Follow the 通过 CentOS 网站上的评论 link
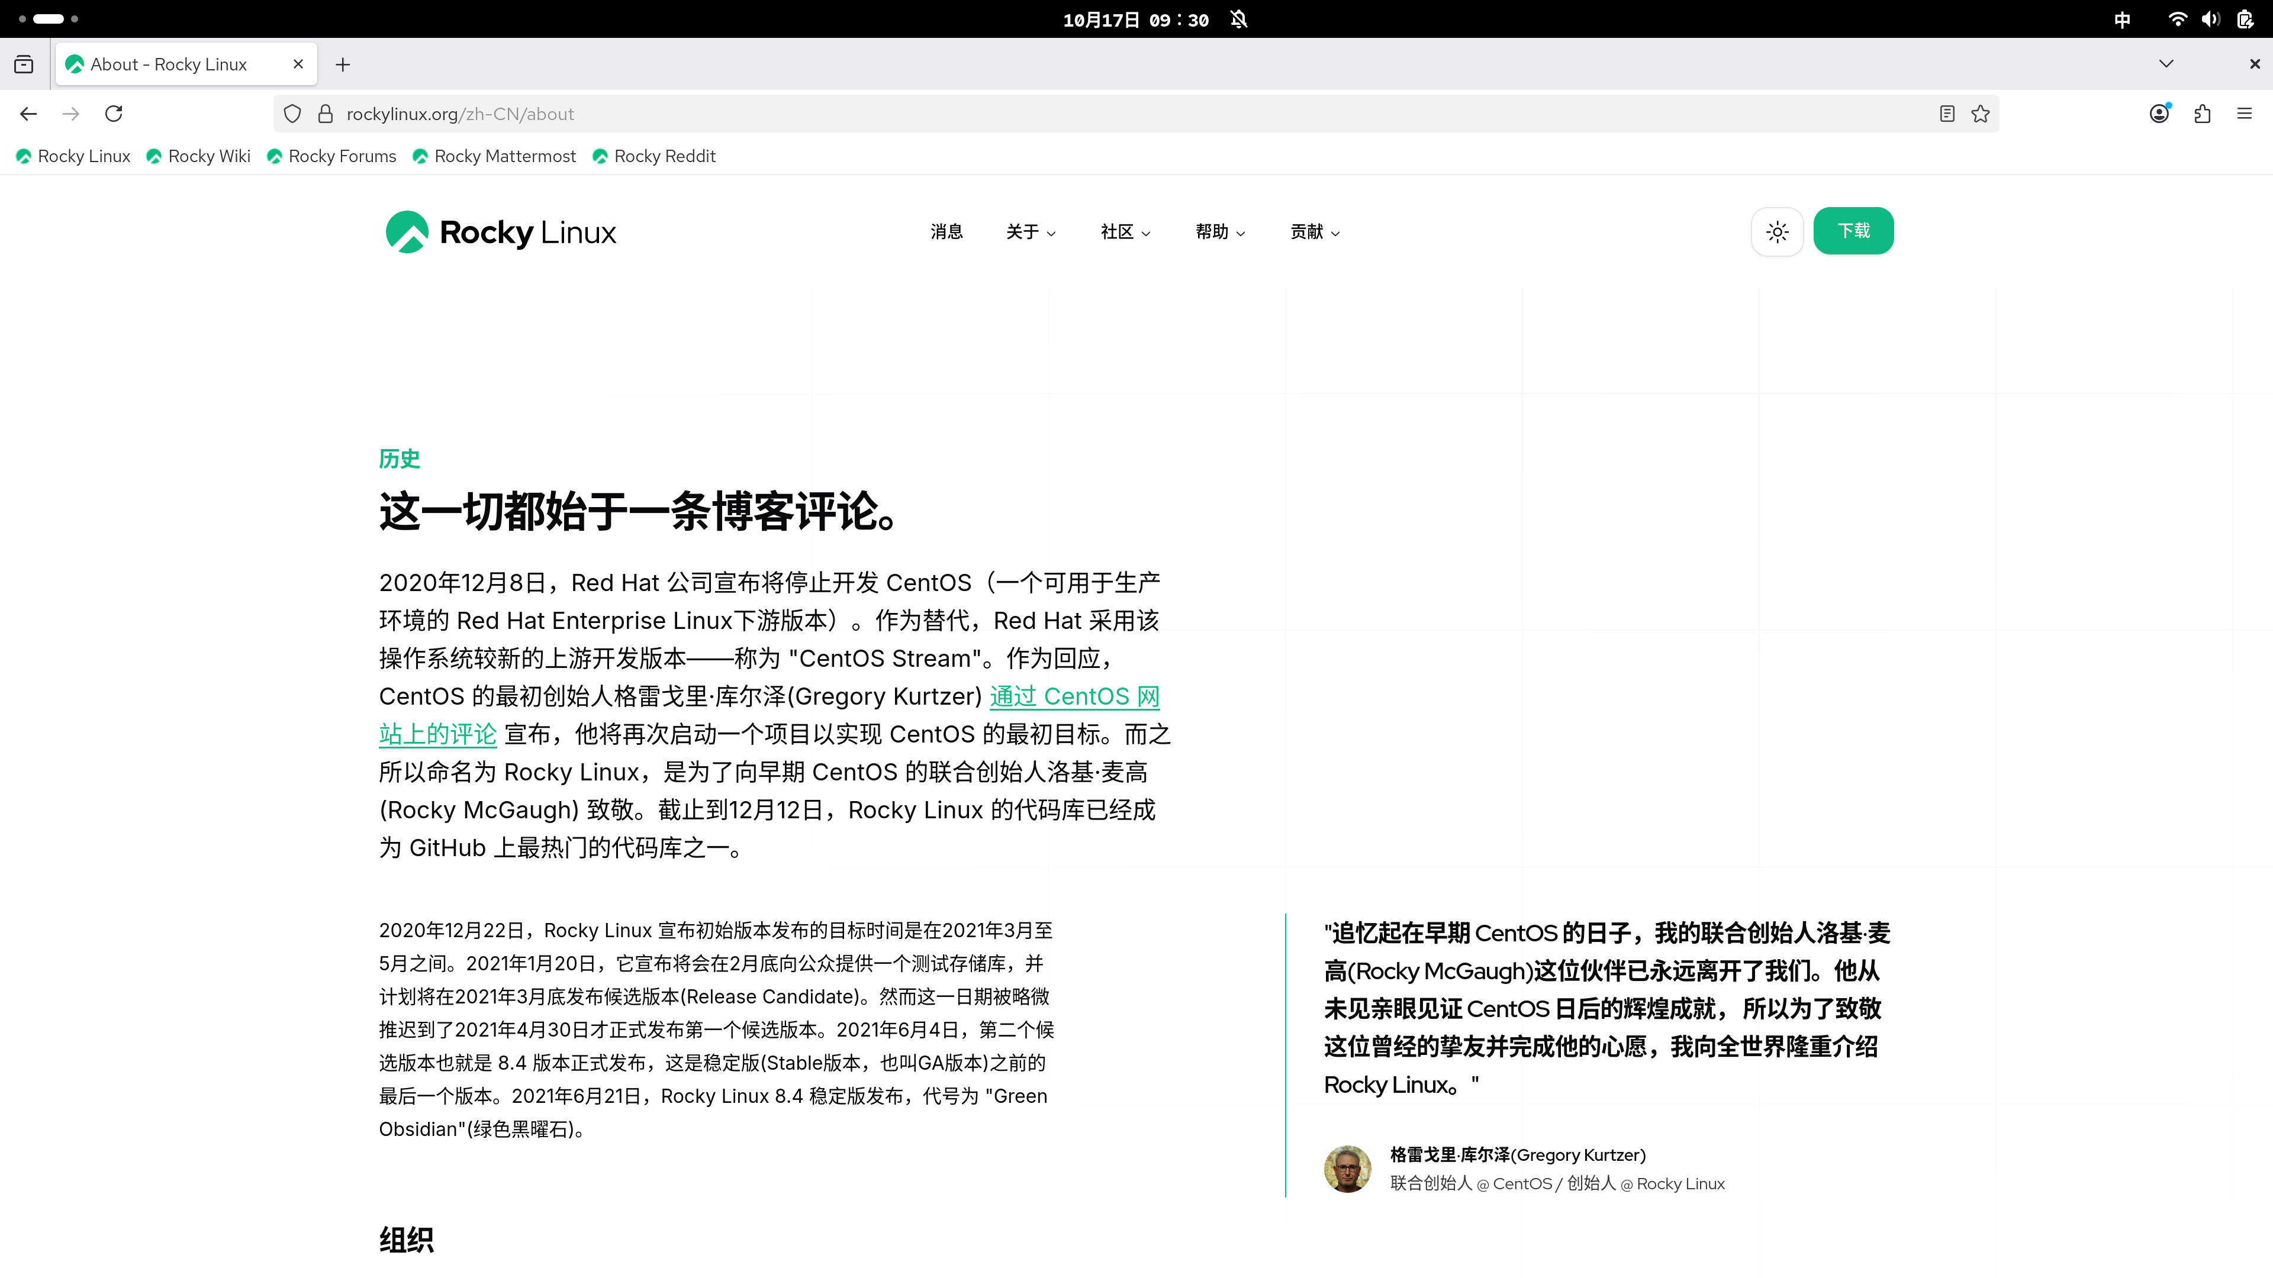Screen dimensions: 2273x1278 pyautogui.click(x=1074, y=697)
